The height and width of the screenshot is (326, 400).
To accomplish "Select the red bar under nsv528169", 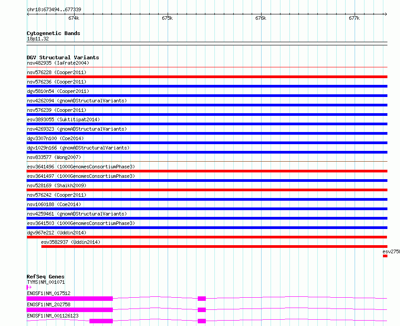I will pos(207,190).
